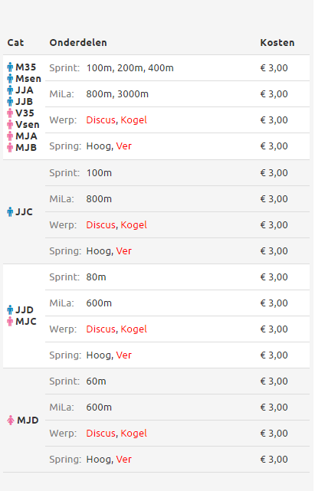Open the Ver link in the MJD group
This screenshot has height=491, width=315.
tap(124, 460)
